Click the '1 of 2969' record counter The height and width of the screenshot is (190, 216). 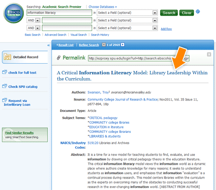(113, 45)
